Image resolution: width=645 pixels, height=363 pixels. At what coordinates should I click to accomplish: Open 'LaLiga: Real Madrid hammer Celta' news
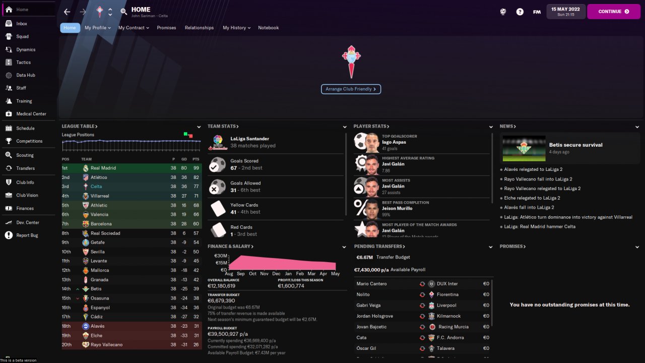click(540, 227)
